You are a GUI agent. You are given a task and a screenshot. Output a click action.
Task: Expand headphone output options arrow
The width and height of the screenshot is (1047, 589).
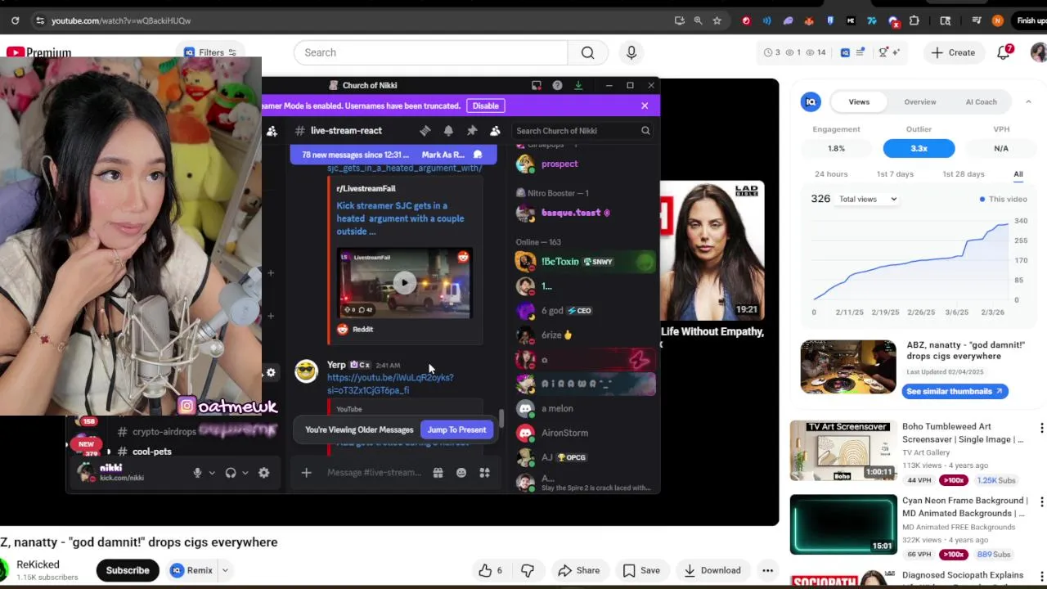coord(245,473)
